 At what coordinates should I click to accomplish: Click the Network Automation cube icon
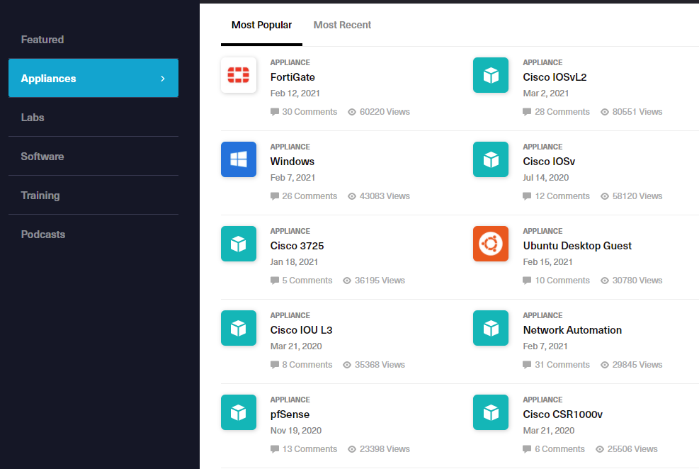coord(491,328)
